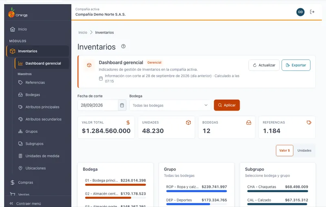The width and height of the screenshot is (326, 207).
Task: Open Ubicaciones in the sidebar
Action: tap(42, 168)
